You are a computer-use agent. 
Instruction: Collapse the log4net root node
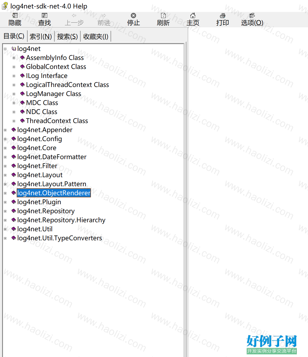coord(5,49)
